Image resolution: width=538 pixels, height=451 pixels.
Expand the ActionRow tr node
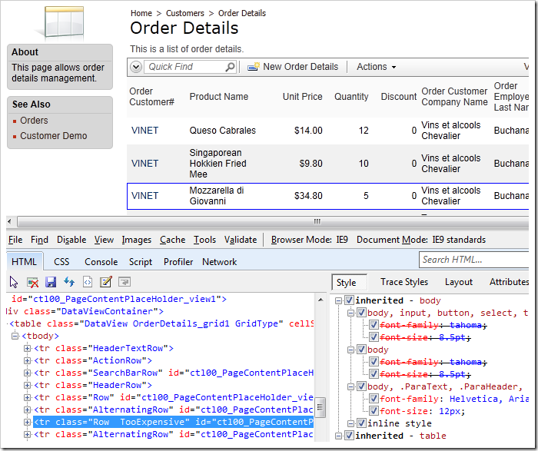27,360
